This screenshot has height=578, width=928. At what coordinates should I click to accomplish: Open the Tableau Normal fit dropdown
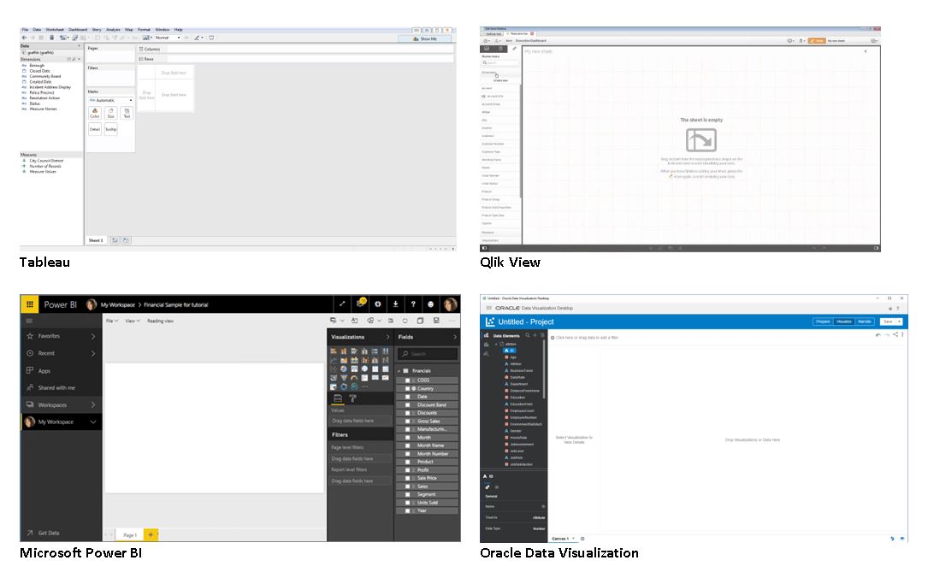(x=168, y=38)
